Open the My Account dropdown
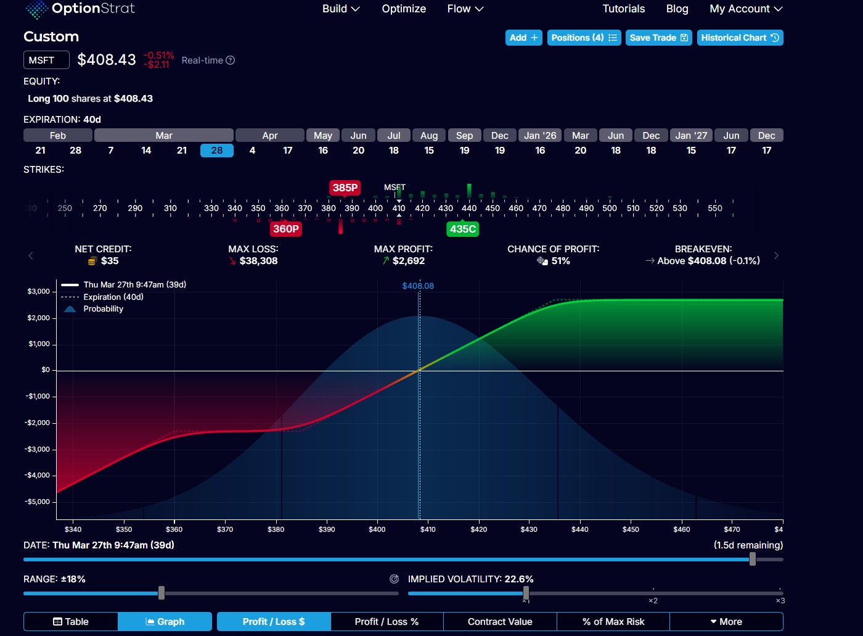 [x=746, y=9]
